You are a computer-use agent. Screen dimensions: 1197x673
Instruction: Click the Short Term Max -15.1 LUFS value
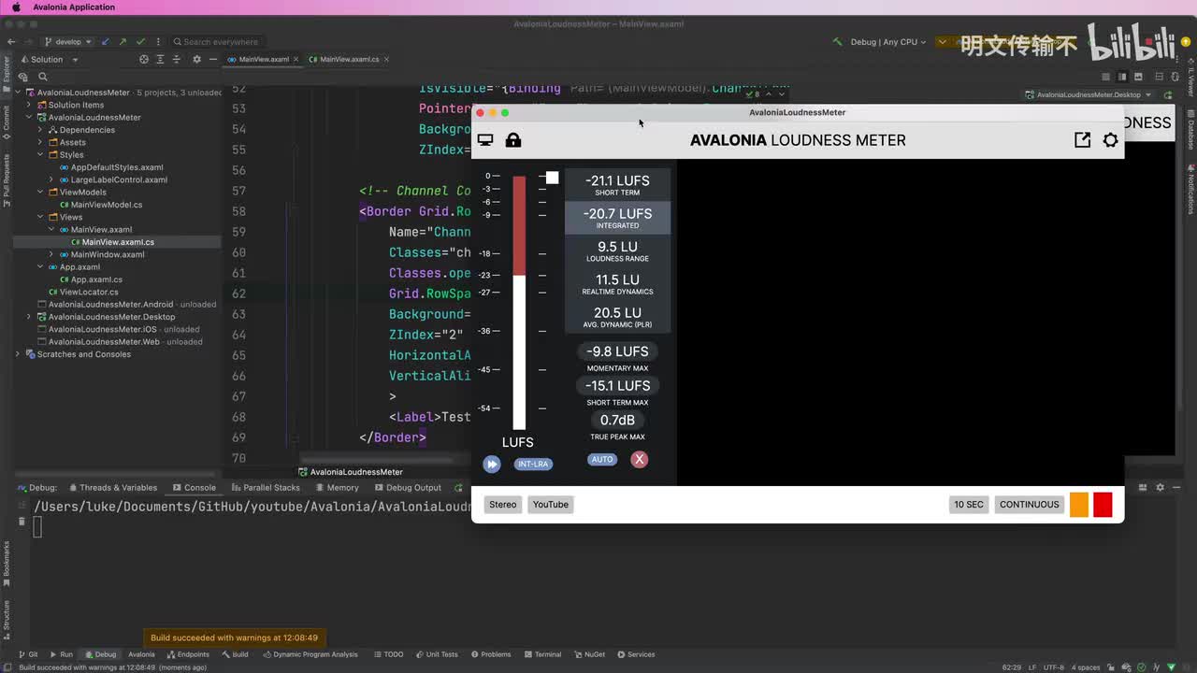(x=617, y=385)
